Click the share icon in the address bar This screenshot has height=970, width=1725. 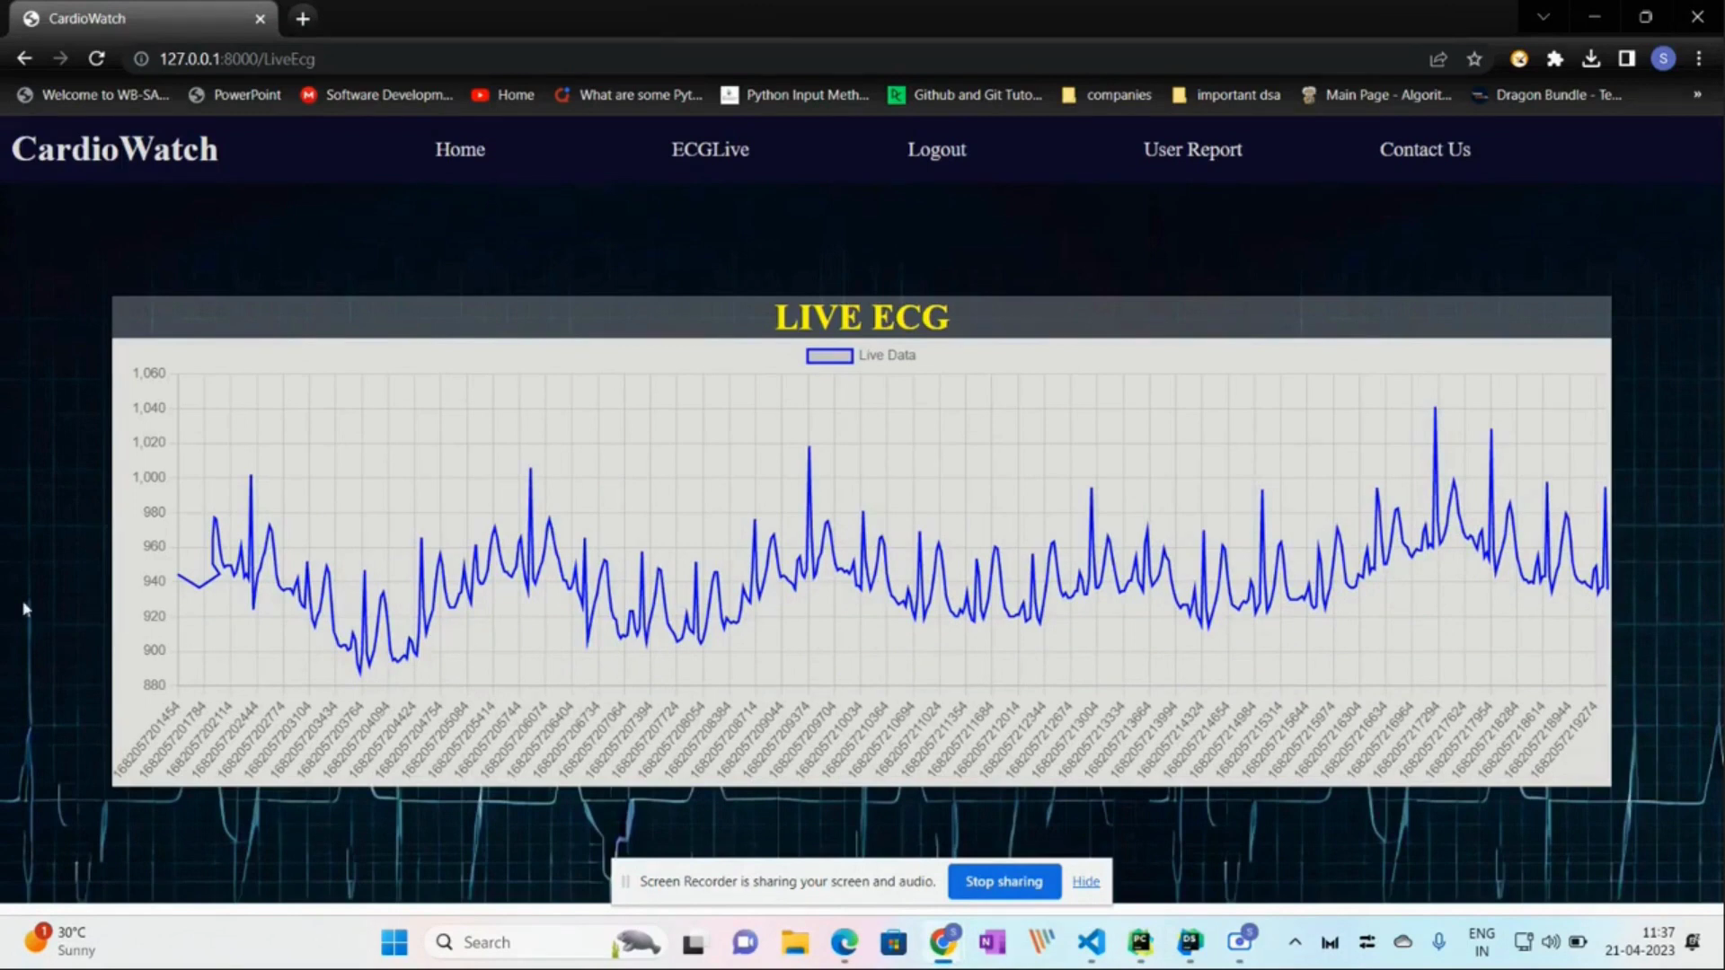[1438, 58]
